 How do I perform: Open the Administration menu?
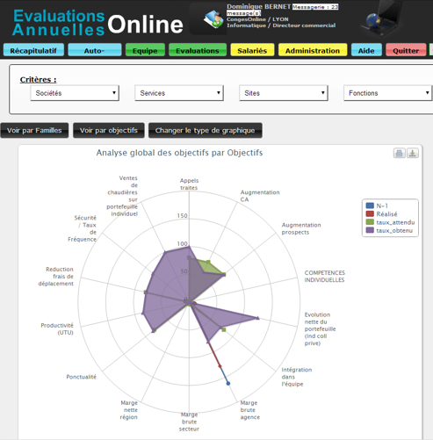(x=313, y=50)
